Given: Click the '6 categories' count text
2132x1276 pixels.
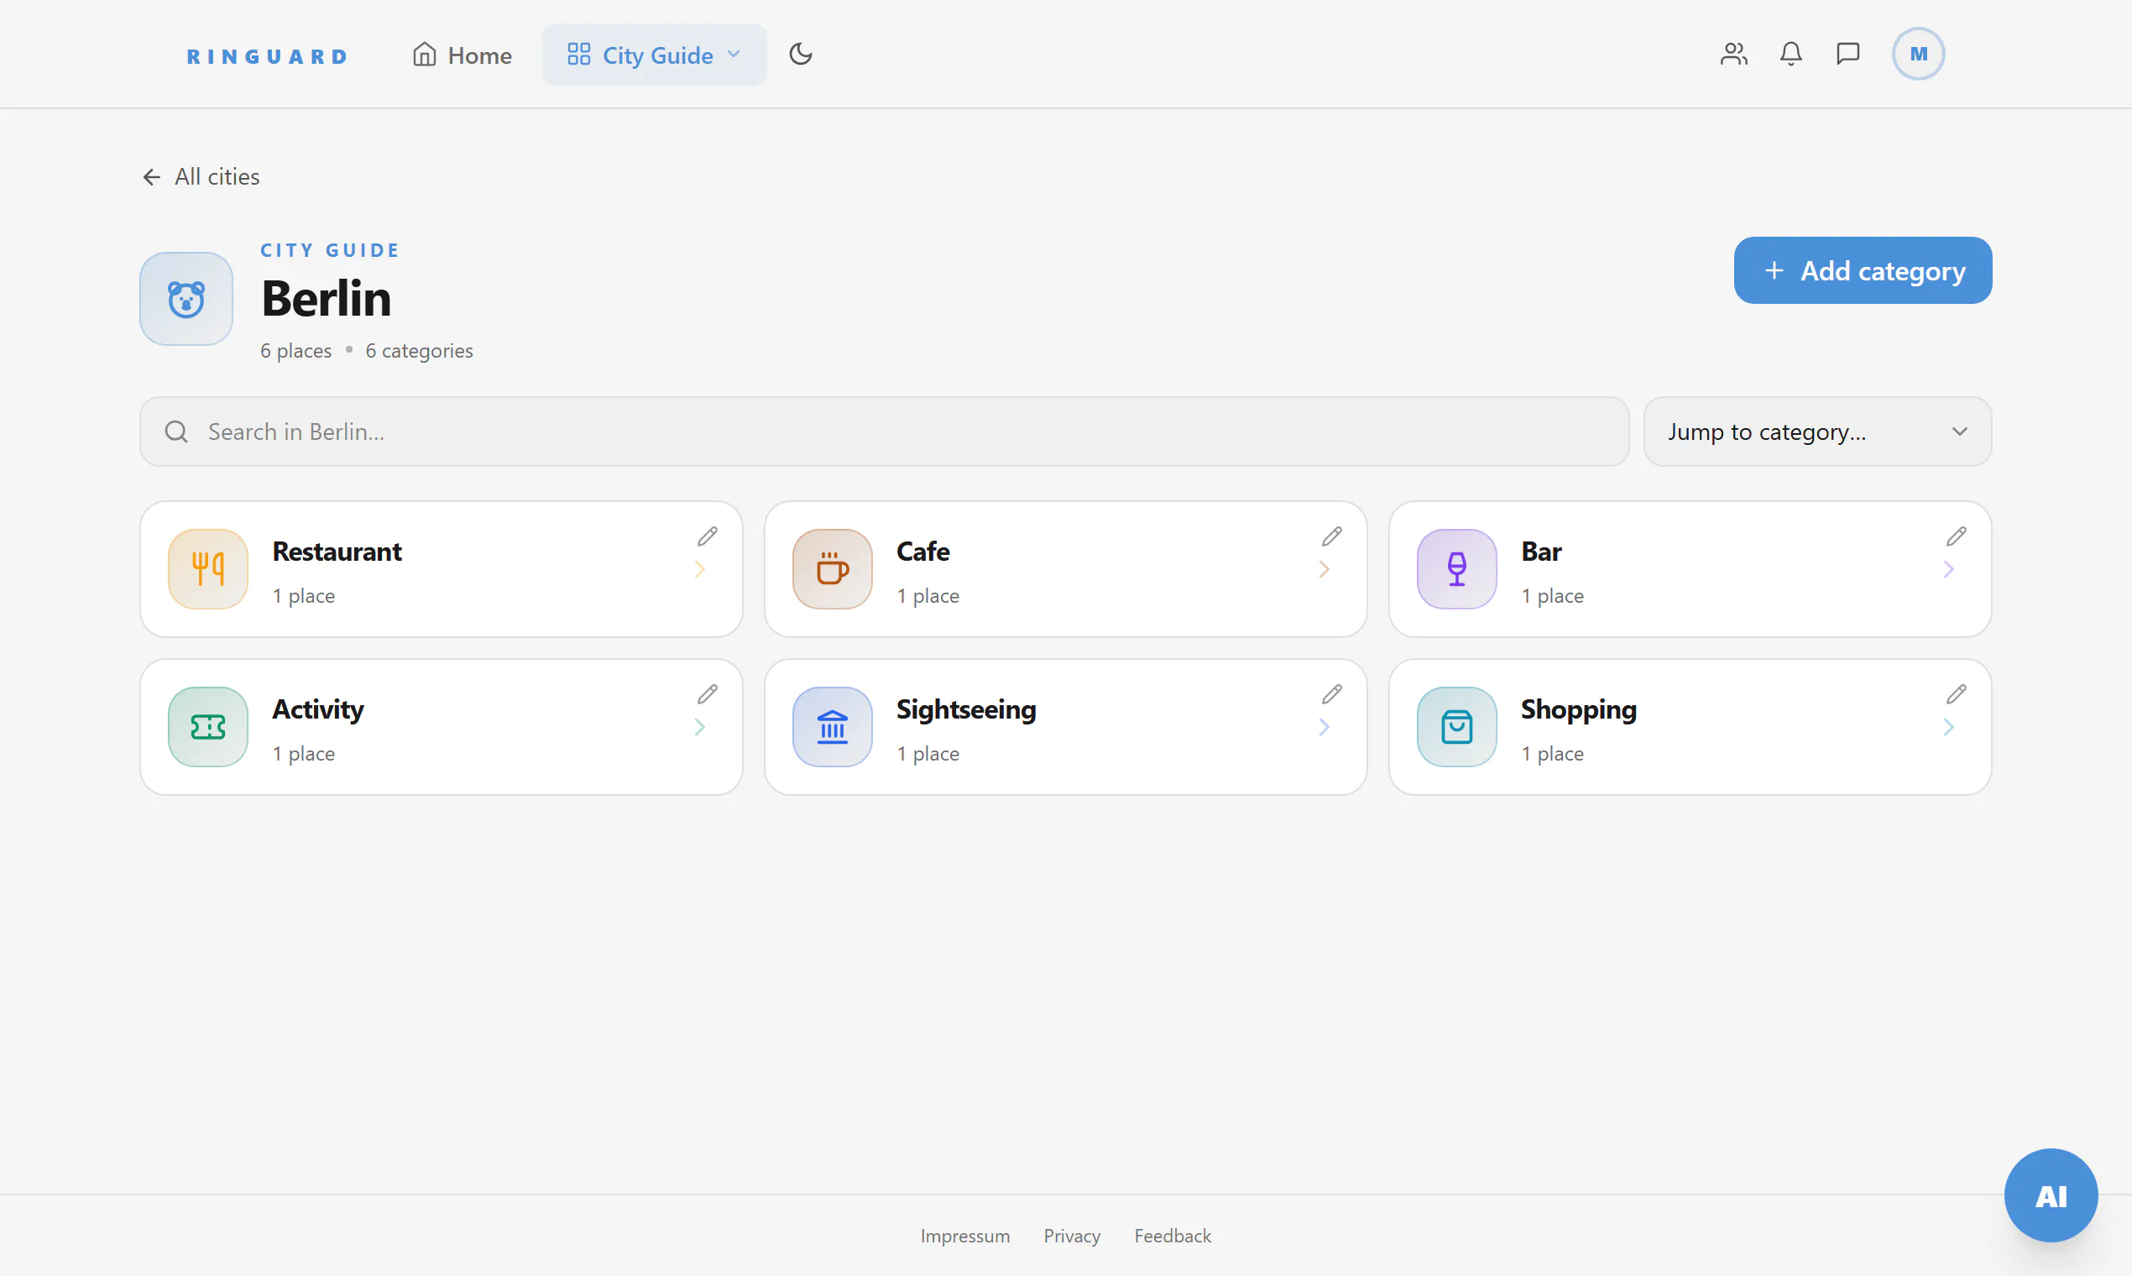Looking at the screenshot, I should tap(419, 351).
